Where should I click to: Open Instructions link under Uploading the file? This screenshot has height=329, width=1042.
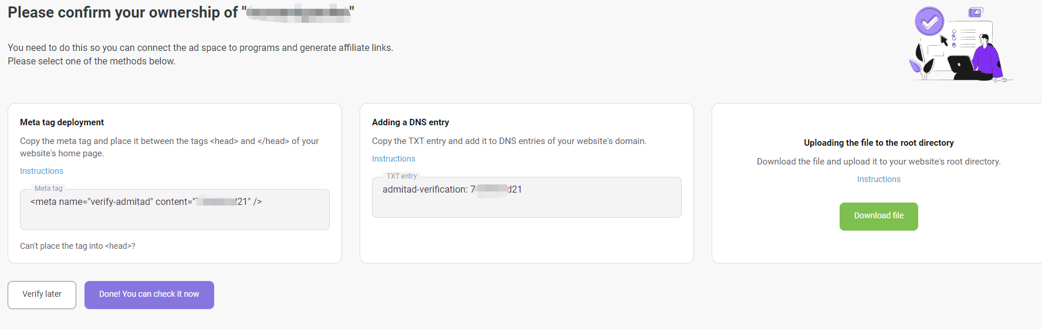[878, 179]
